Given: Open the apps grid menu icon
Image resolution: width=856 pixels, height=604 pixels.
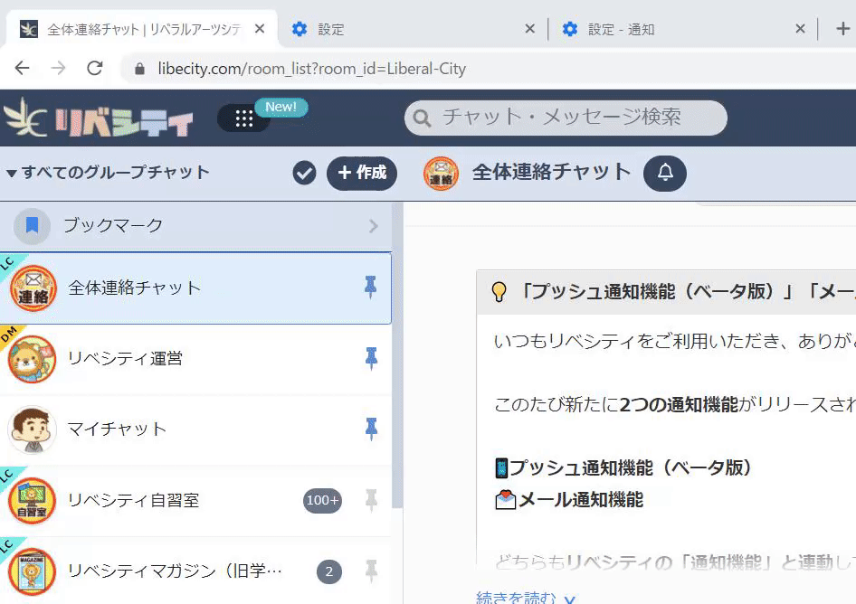Looking at the screenshot, I should [x=244, y=118].
